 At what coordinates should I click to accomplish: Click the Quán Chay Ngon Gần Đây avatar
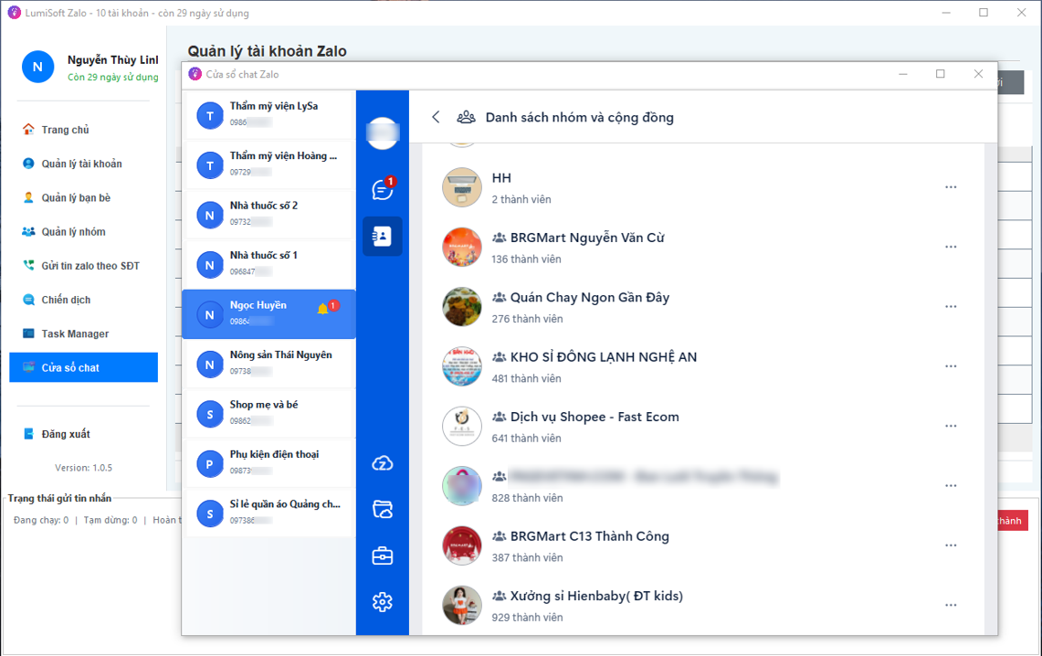tap(462, 306)
